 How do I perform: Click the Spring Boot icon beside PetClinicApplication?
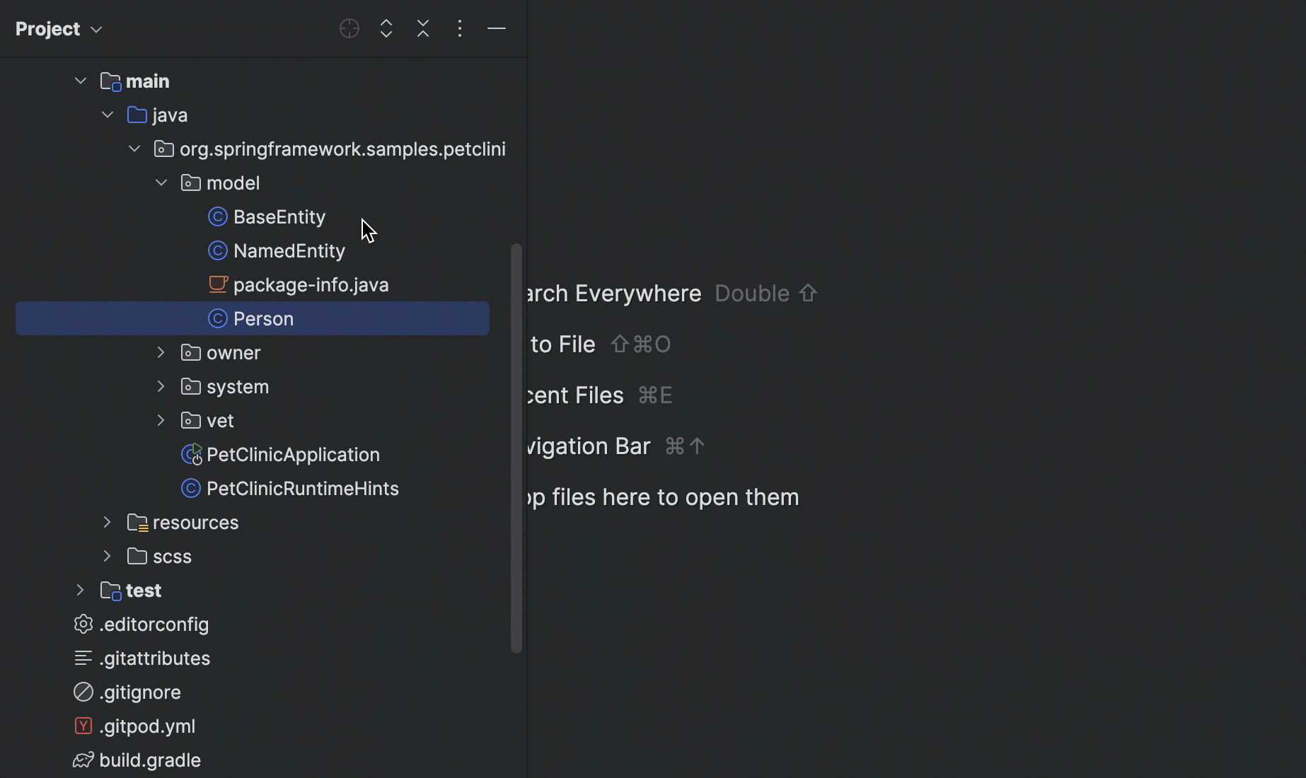(190, 455)
